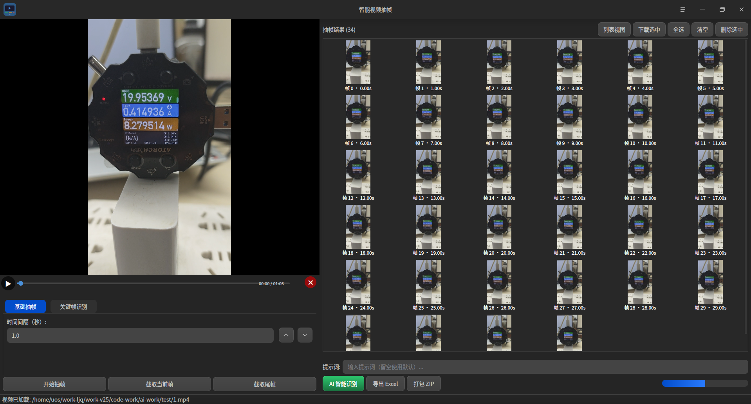This screenshot has height=404, width=751.
Task: Click the time interval field showing 1.0
Action: (140, 335)
